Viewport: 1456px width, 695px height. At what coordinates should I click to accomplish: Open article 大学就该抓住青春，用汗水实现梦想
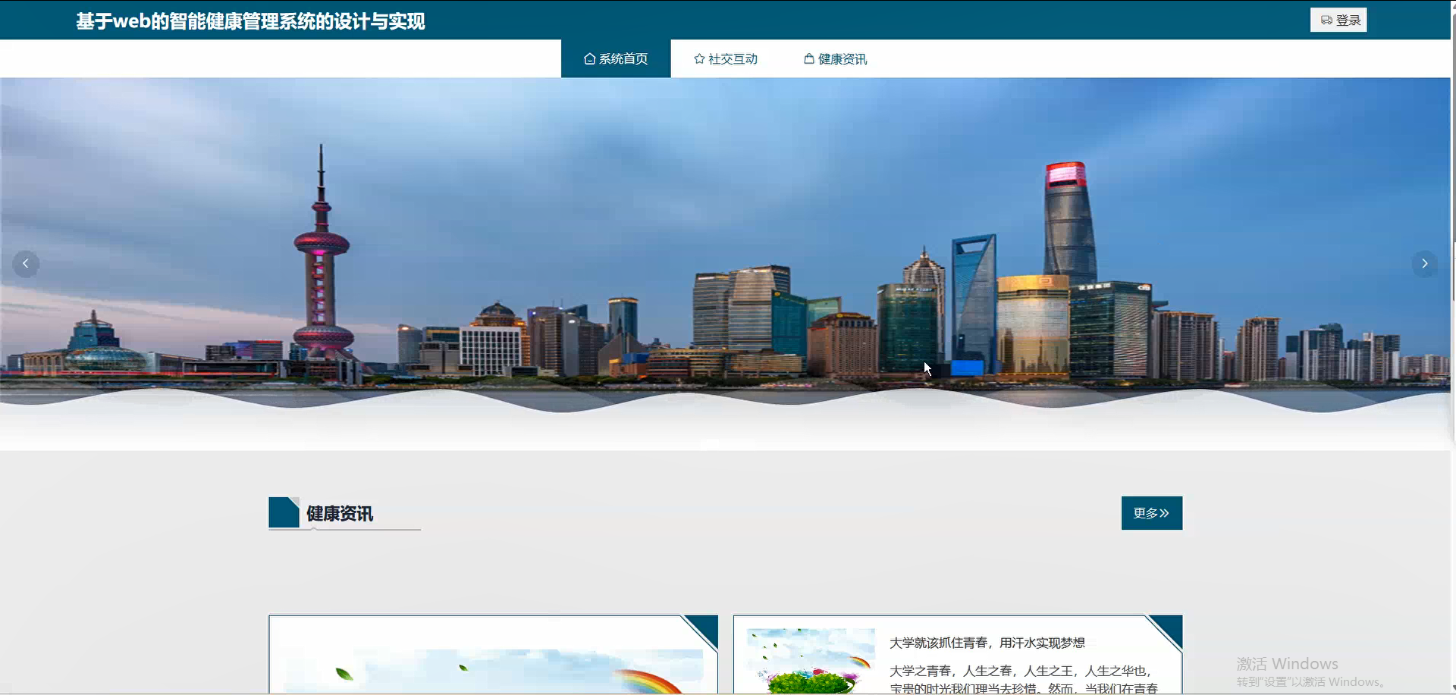pyautogui.click(x=987, y=642)
